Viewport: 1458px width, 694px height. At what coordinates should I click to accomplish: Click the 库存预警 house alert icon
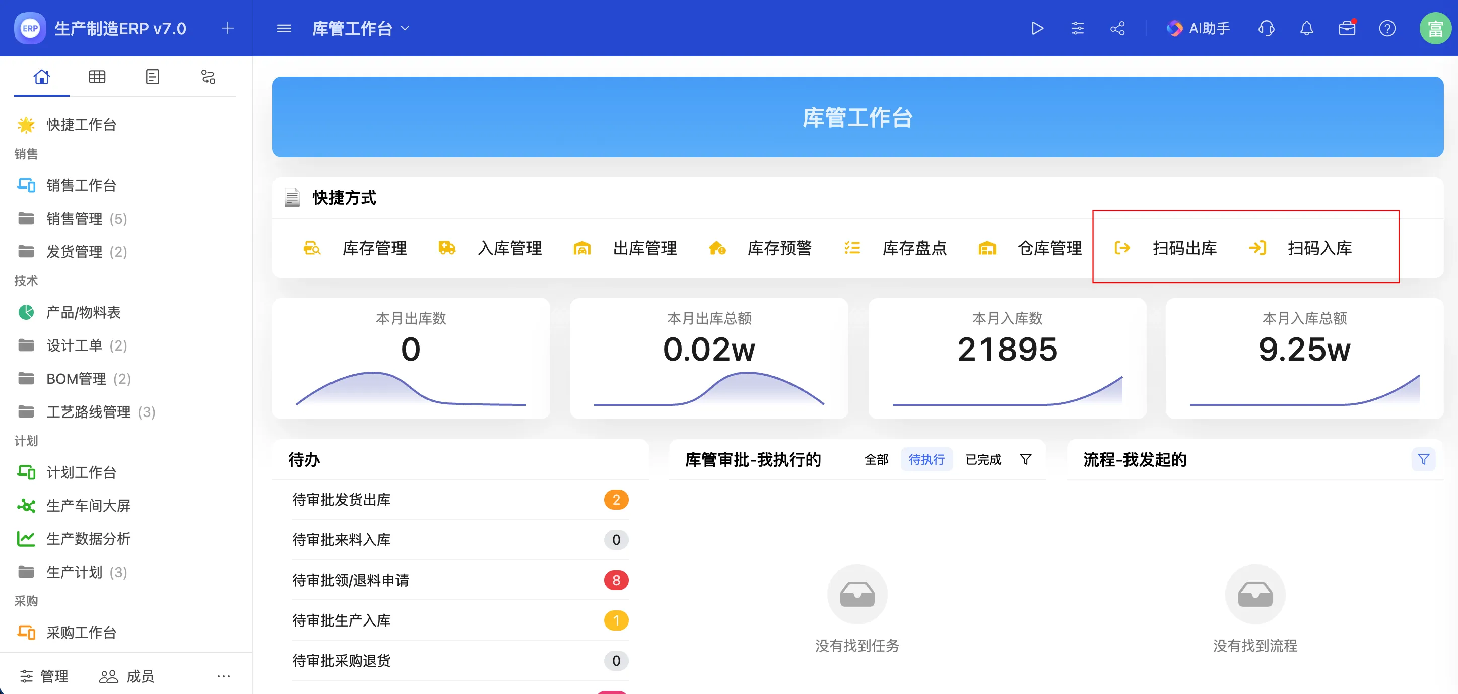[717, 248]
